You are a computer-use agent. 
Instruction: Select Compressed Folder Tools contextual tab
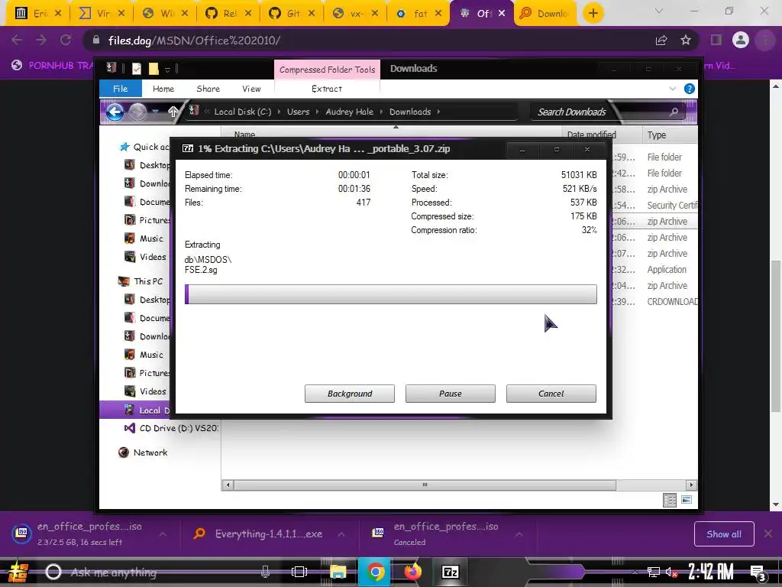click(327, 70)
